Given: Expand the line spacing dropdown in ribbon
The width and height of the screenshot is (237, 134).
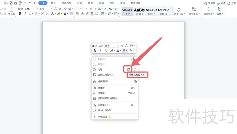Looking at the screenshot, I should tap(105, 14).
